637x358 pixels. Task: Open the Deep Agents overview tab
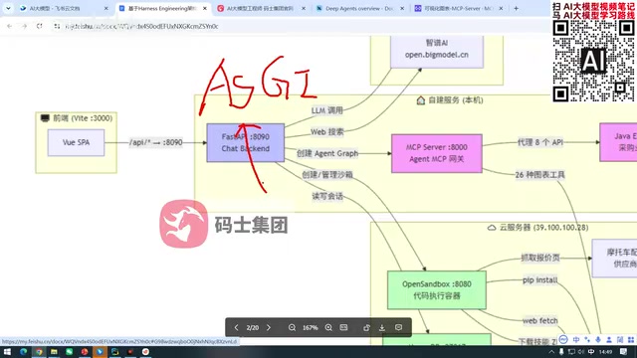pyautogui.click(x=358, y=8)
